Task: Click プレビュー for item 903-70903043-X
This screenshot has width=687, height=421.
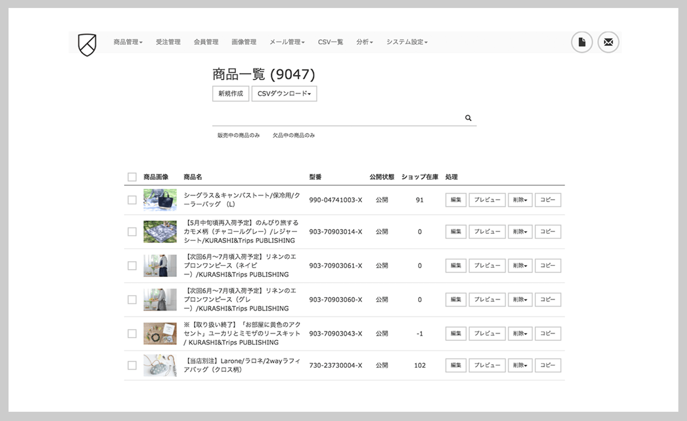Action: (x=487, y=334)
